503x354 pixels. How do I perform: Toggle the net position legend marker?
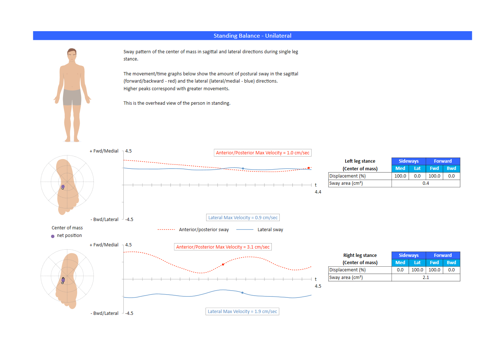[52, 236]
